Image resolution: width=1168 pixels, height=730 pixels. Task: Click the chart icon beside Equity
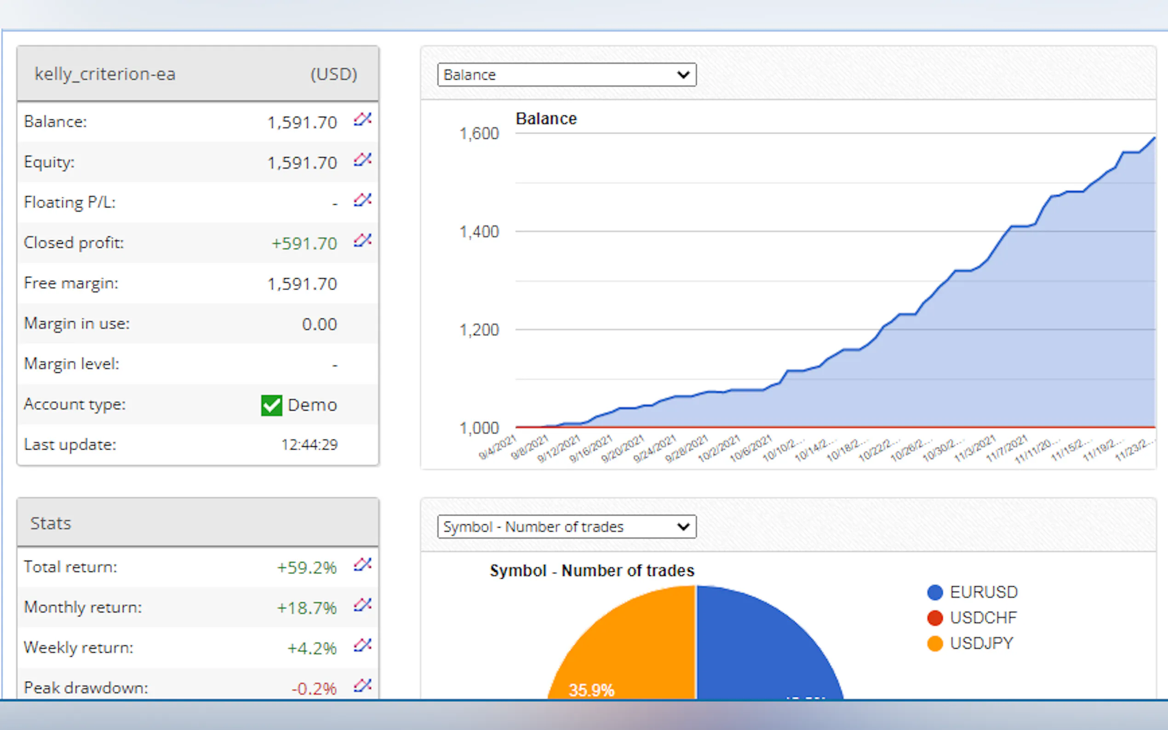point(362,160)
